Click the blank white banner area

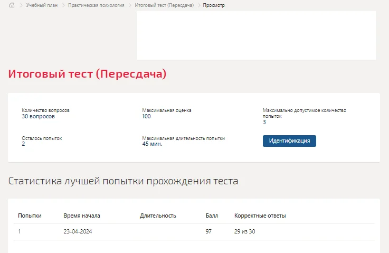pos(256,35)
